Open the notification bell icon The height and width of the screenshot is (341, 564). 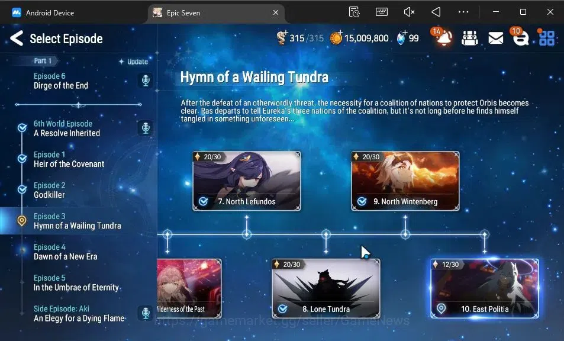coord(443,38)
